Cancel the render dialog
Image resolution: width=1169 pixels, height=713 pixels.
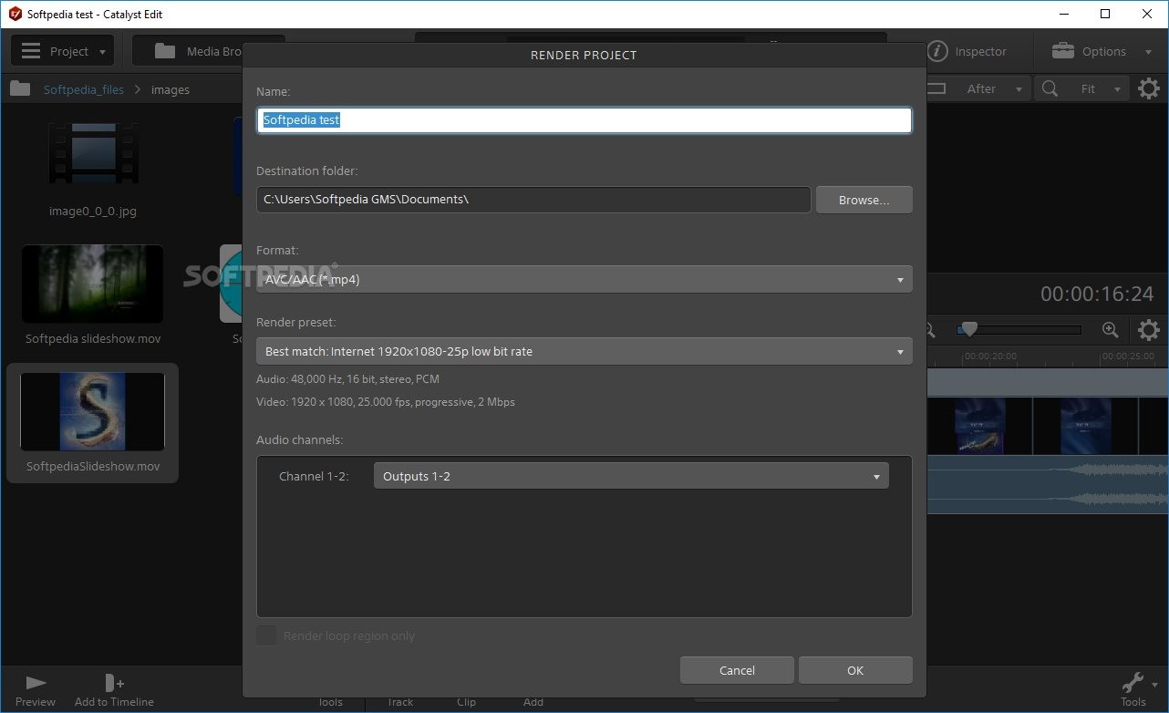pos(737,670)
